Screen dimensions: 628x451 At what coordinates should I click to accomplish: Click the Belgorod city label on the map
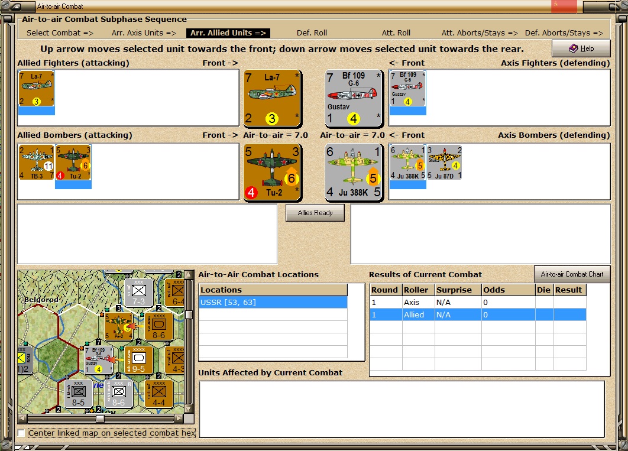(41, 300)
